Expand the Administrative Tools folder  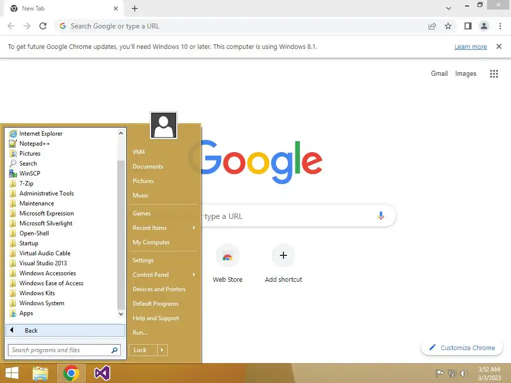pos(46,193)
